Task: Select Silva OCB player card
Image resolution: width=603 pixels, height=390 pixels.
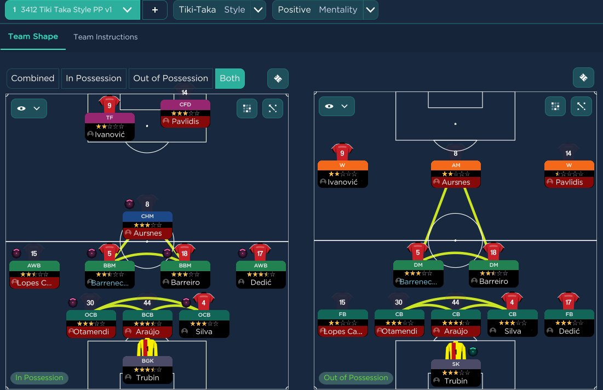Action: coord(204,324)
